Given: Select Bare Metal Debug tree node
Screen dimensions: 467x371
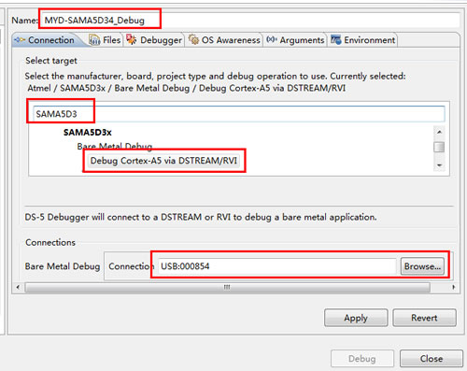Looking at the screenshot, I should (115, 147).
